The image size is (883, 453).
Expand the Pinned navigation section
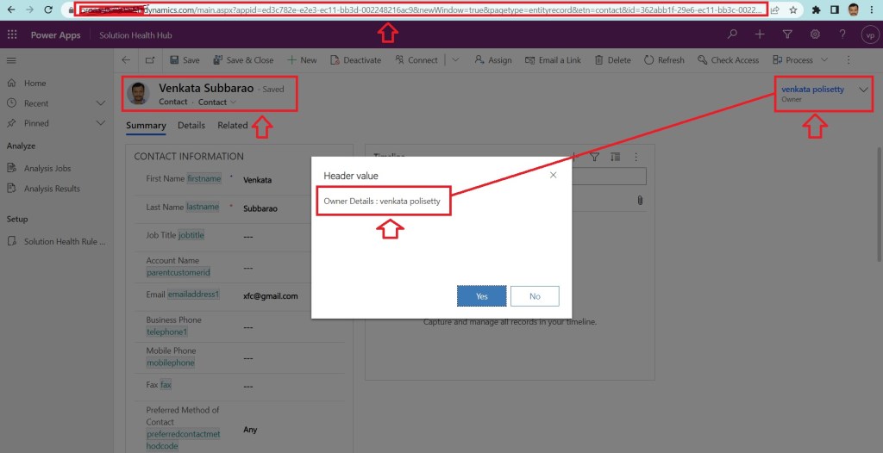pos(100,123)
